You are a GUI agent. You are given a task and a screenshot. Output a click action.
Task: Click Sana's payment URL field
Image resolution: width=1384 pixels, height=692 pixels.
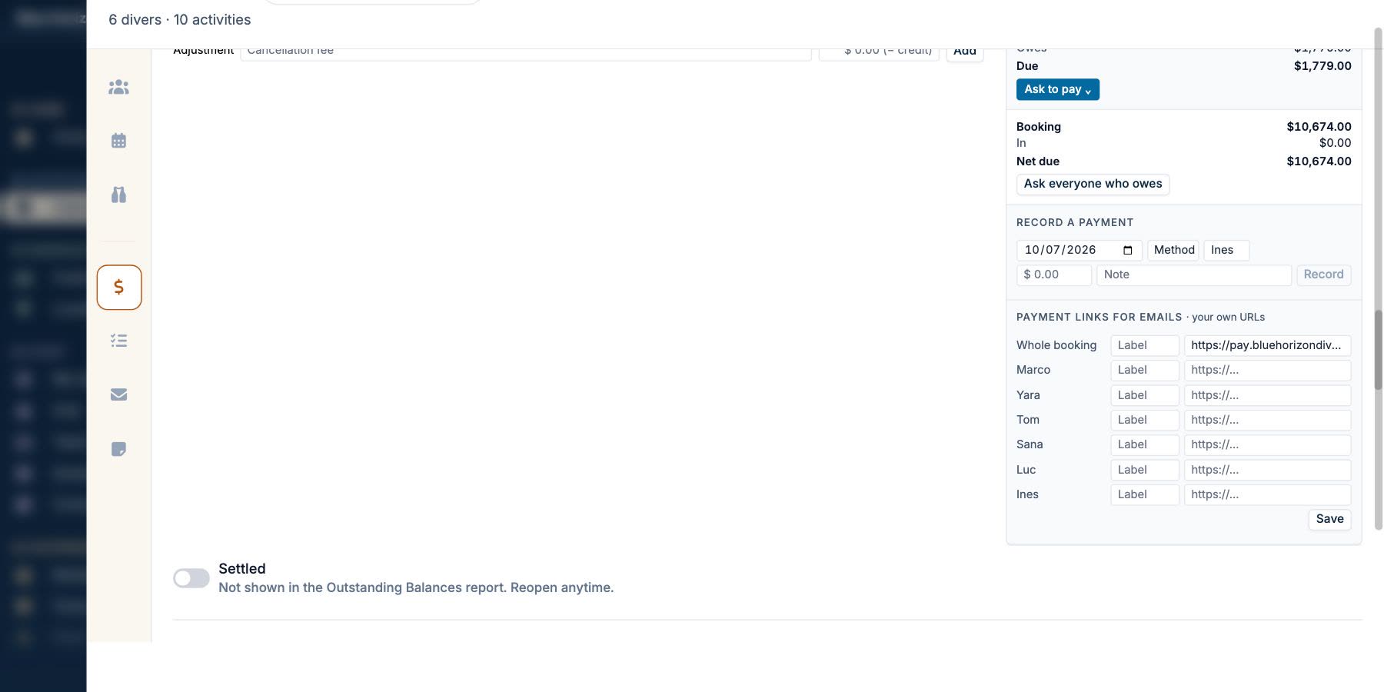1267,444
